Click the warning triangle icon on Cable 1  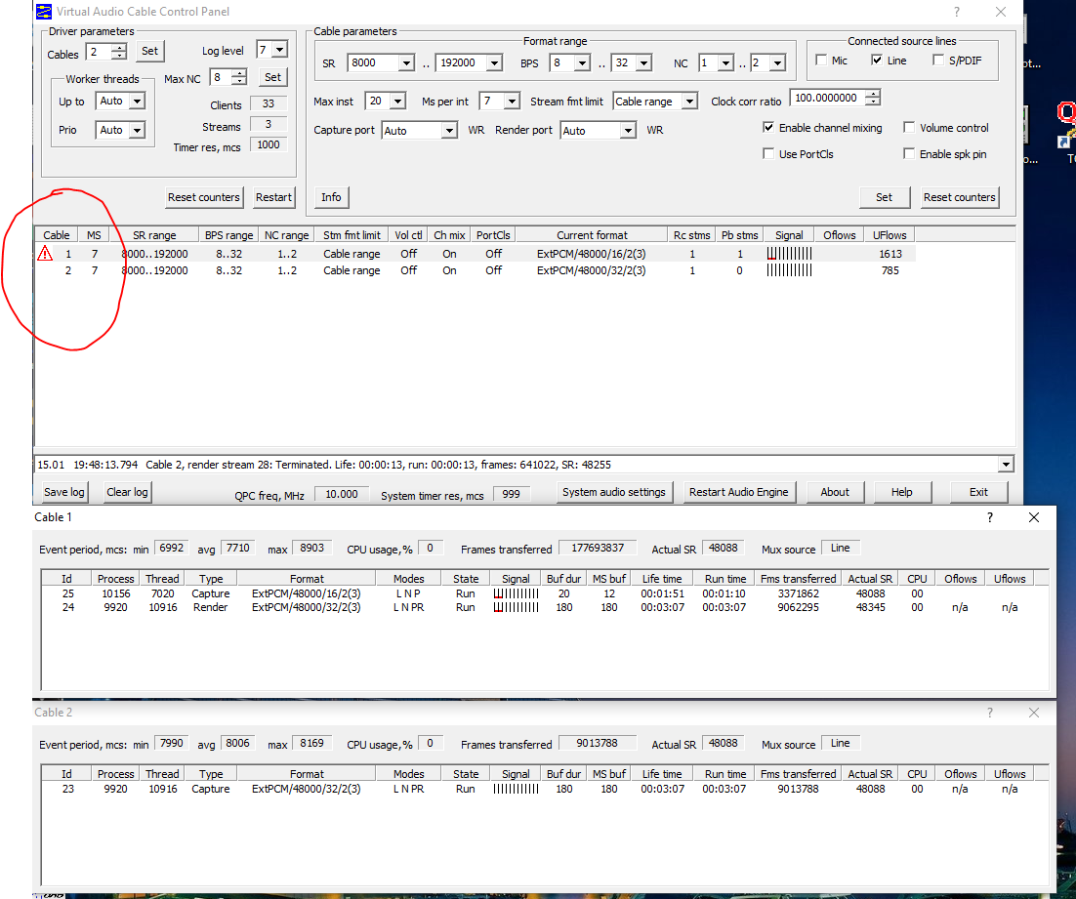[45, 254]
